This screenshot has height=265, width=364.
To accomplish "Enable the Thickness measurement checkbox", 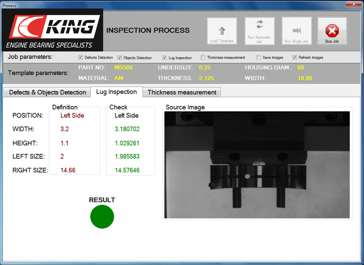I will click(x=203, y=57).
